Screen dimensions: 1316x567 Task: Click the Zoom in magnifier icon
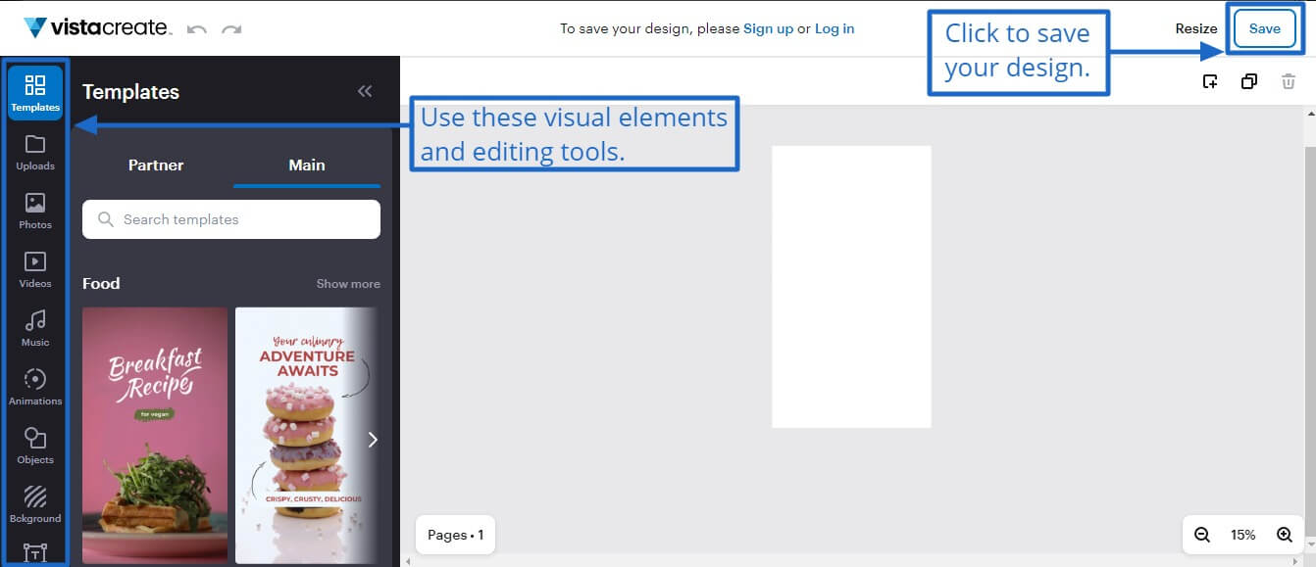click(x=1285, y=535)
